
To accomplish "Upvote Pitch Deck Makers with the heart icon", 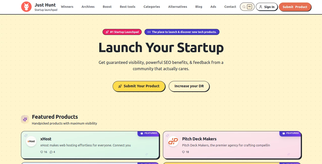I will (183, 152).
